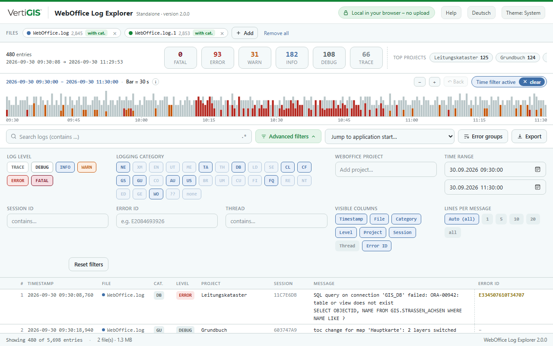The width and height of the screenshot is (553, 346).
Task: Collapse the Advanced filters panel
Action: pyautogui.click(x=288, y=136)
